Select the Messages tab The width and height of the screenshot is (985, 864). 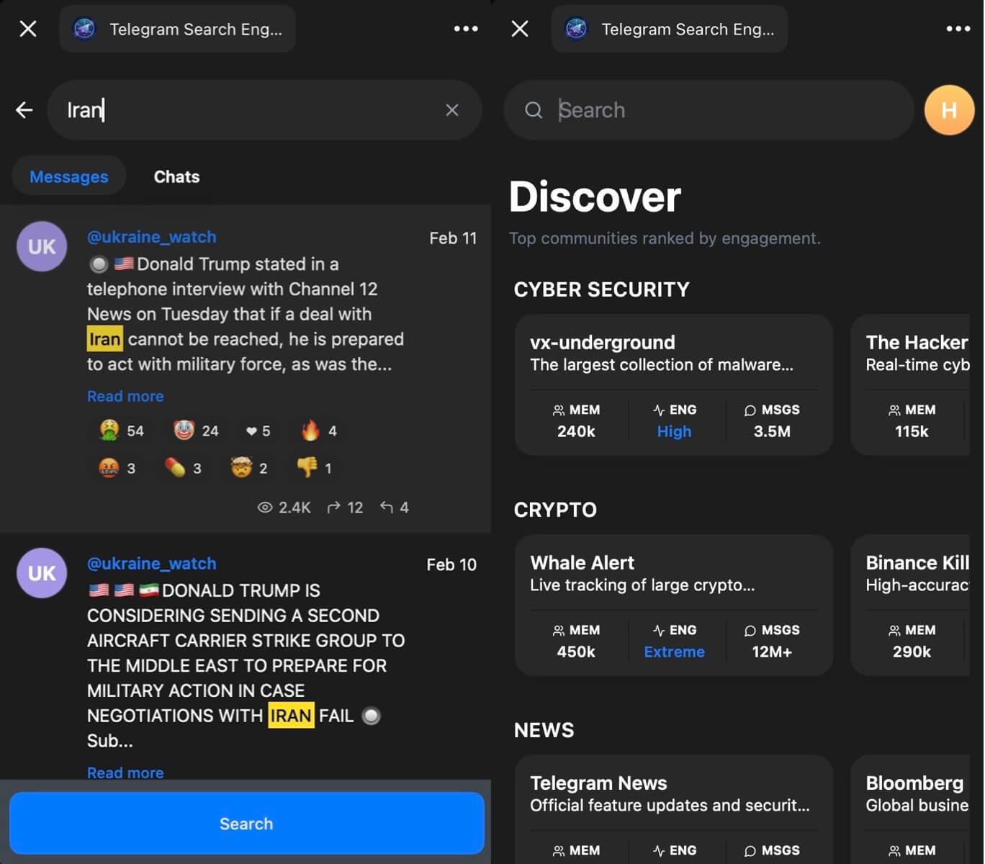click(x=68, y=177)
